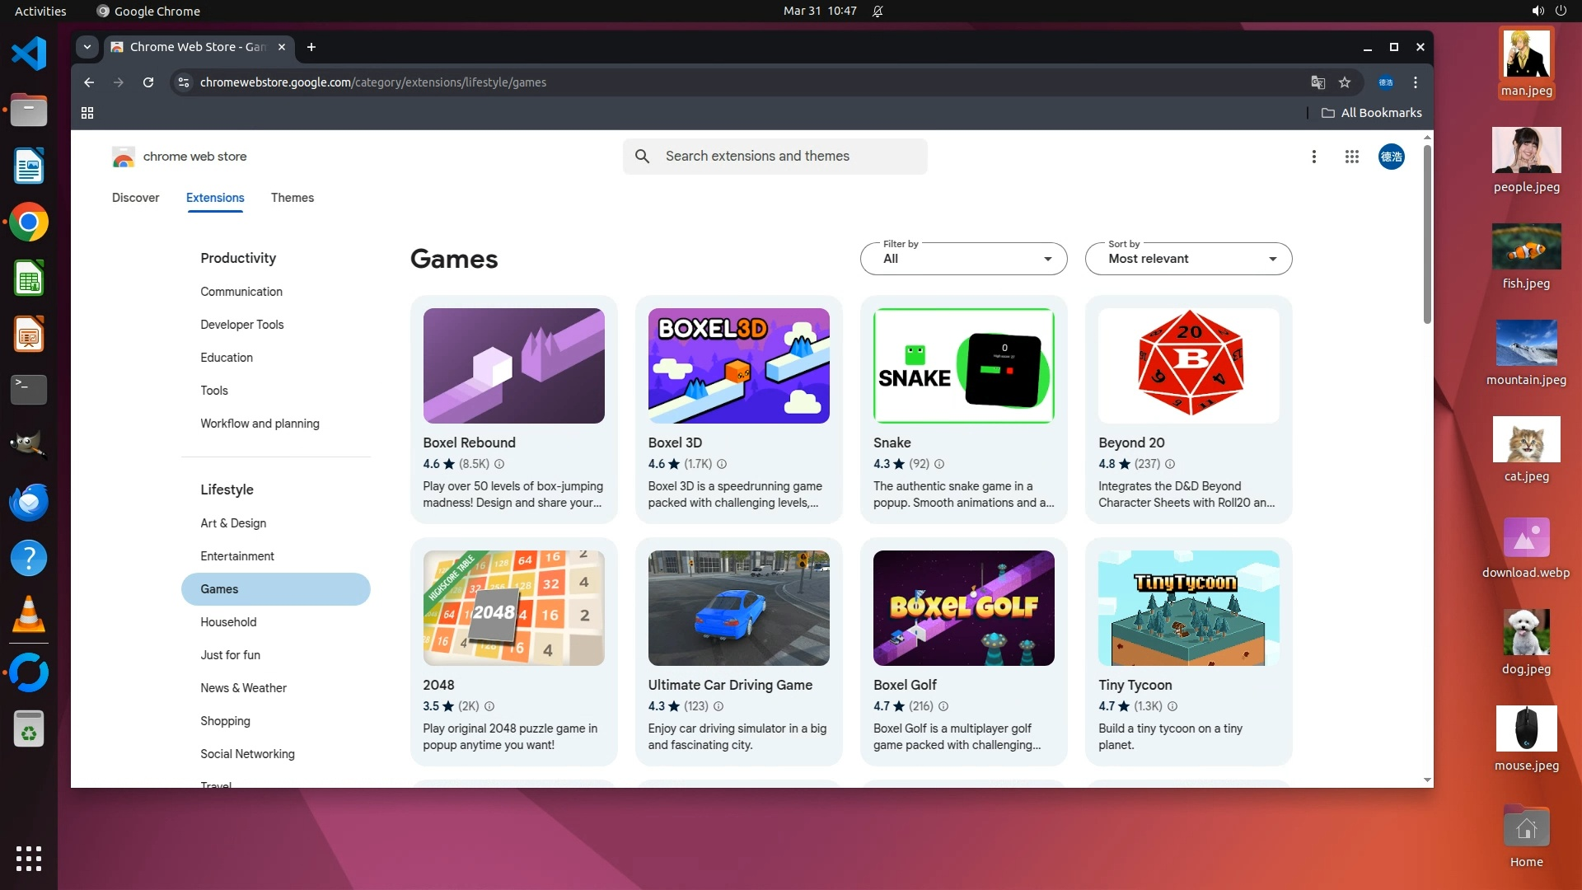Click the Search extensions and themes field
This screenshot has height=890, width=1582.
[775, 157]
